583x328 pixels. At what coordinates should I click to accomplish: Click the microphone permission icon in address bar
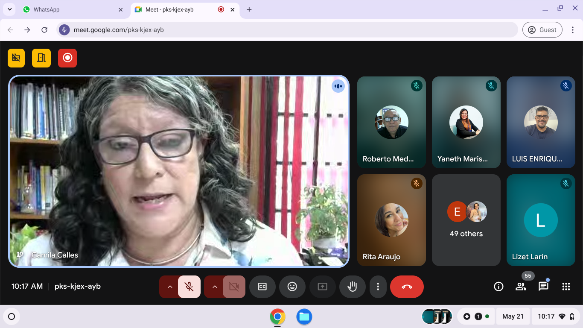[64, 30]
